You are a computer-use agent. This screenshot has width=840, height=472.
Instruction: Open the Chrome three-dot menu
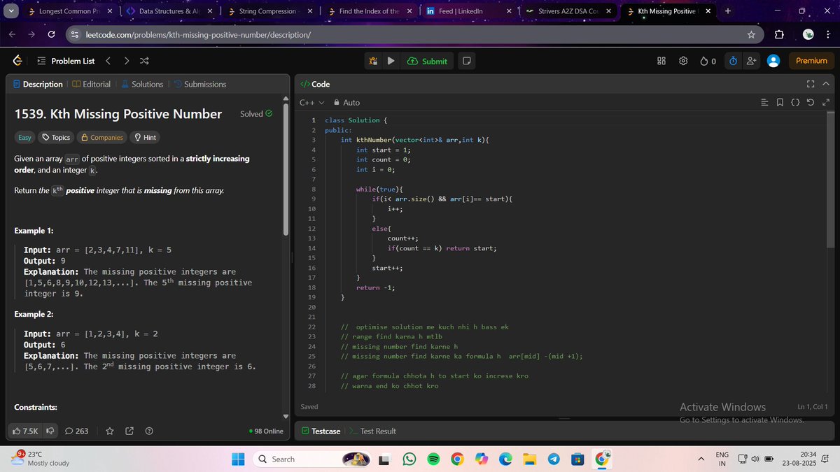pos(827,34)
